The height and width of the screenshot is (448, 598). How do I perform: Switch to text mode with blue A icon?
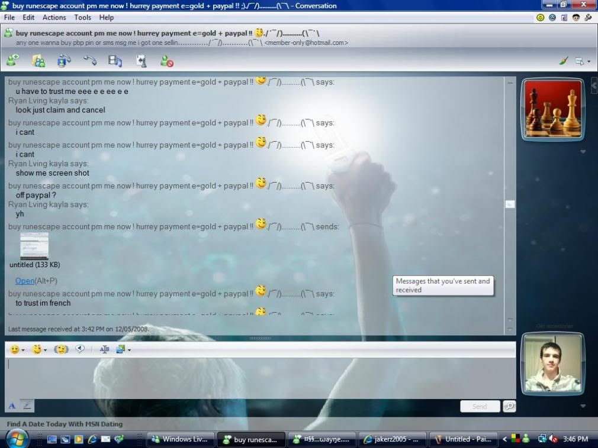coord(12,406)
